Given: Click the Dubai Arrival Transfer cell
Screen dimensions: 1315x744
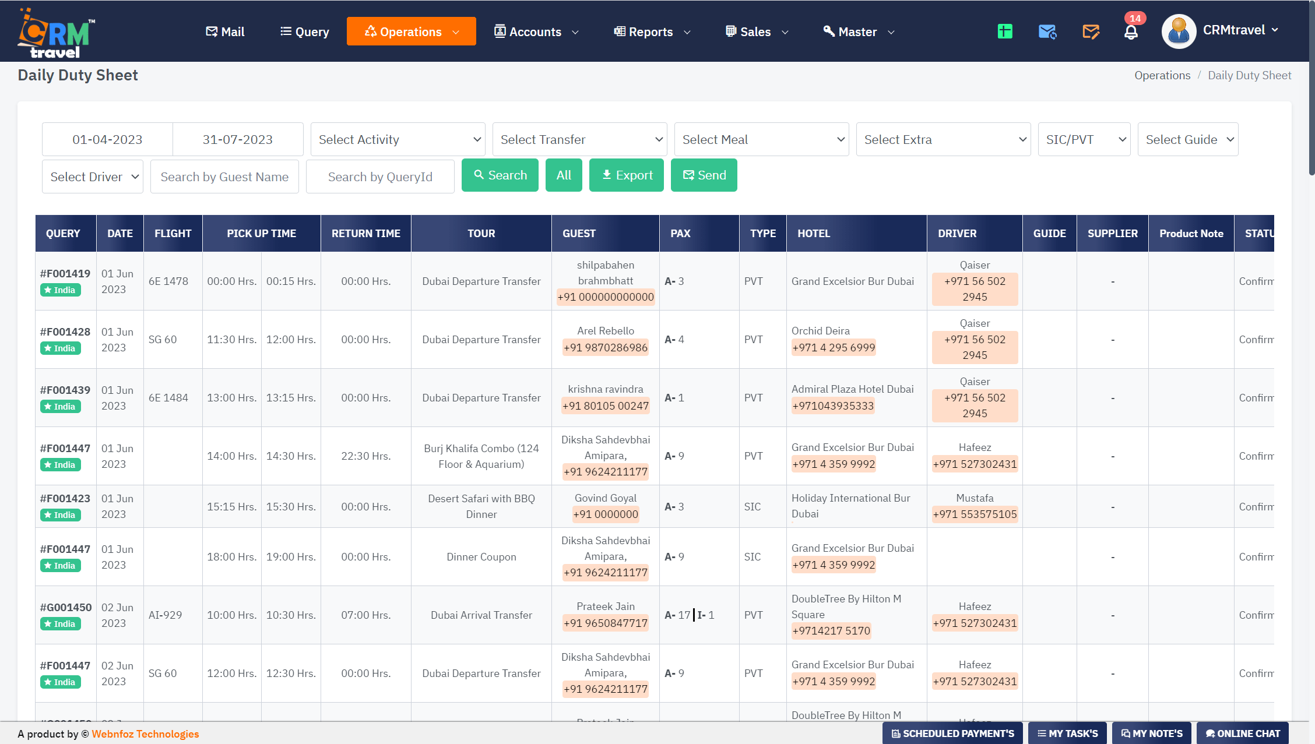Looking at the screenshot, I should [x=481, y=615].
